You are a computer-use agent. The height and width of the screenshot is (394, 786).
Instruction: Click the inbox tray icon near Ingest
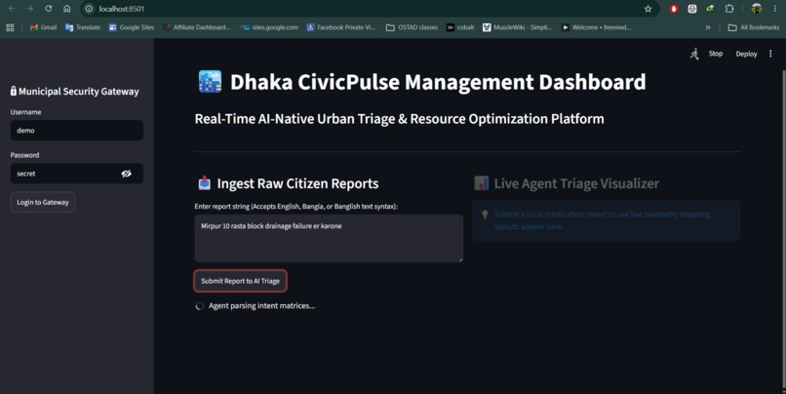[x=204, y=183]
